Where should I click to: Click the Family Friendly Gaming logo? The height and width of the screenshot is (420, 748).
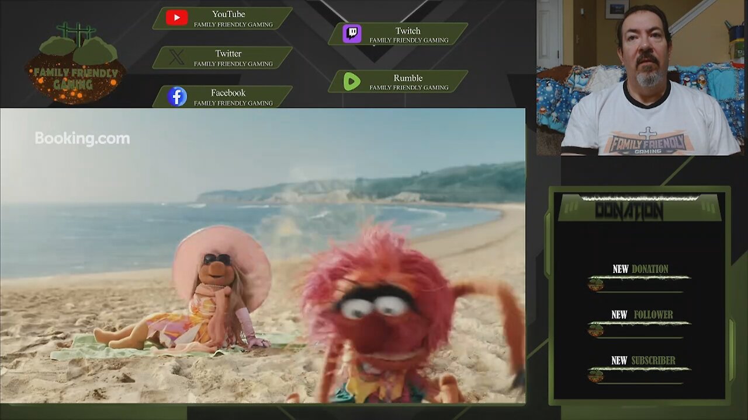tap(75, 64)
